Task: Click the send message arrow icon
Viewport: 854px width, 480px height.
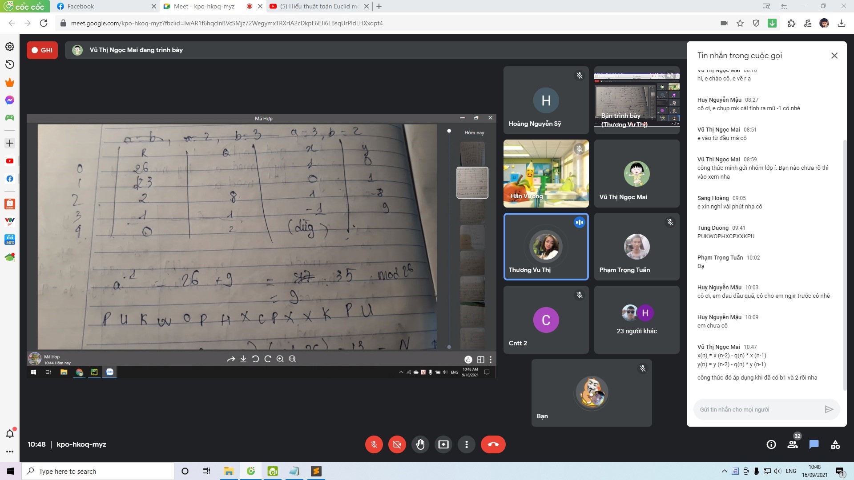Action: tap(829, 409)
